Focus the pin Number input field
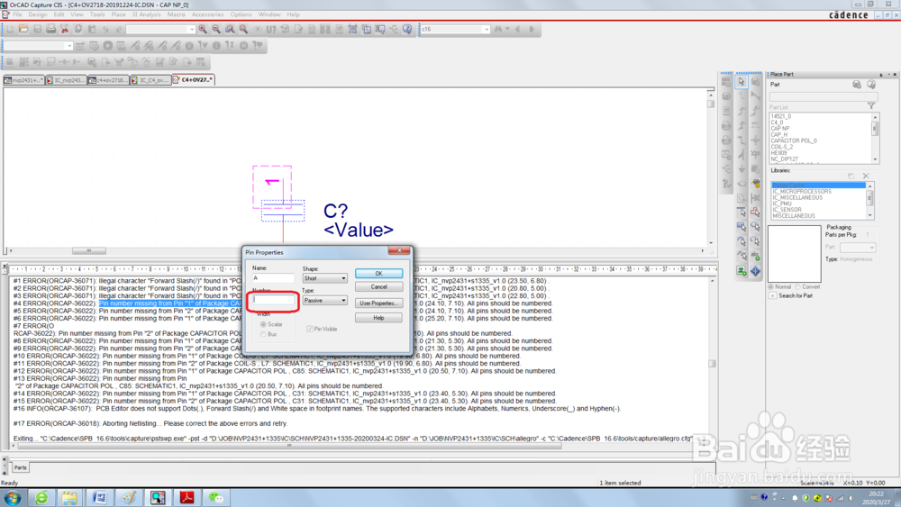Screen dimensions: 901x507 click(273, 300)
